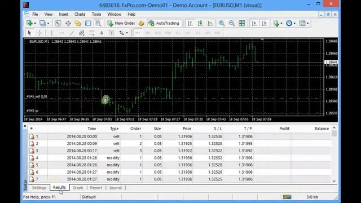This screenshot has height=203, width=361.
Task: Toggle chart Auto Scroll icon
Action: 254,23
